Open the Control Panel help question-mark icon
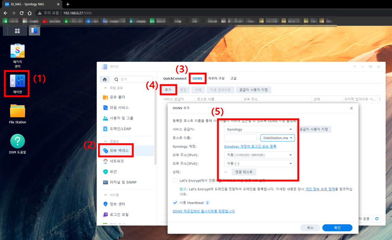392x240 pixels. tap(354, 67)
